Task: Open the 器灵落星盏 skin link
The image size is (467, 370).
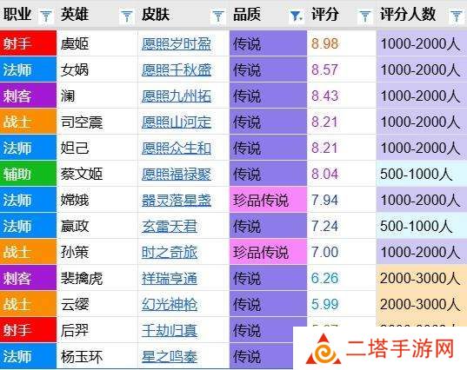Action: click(x=177, y=200)
